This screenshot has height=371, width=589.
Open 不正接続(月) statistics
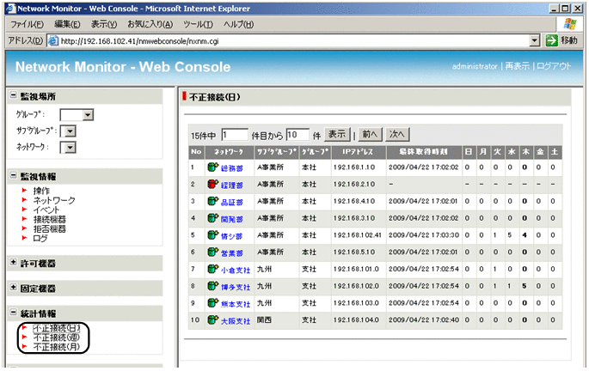(x=57, y=347)
